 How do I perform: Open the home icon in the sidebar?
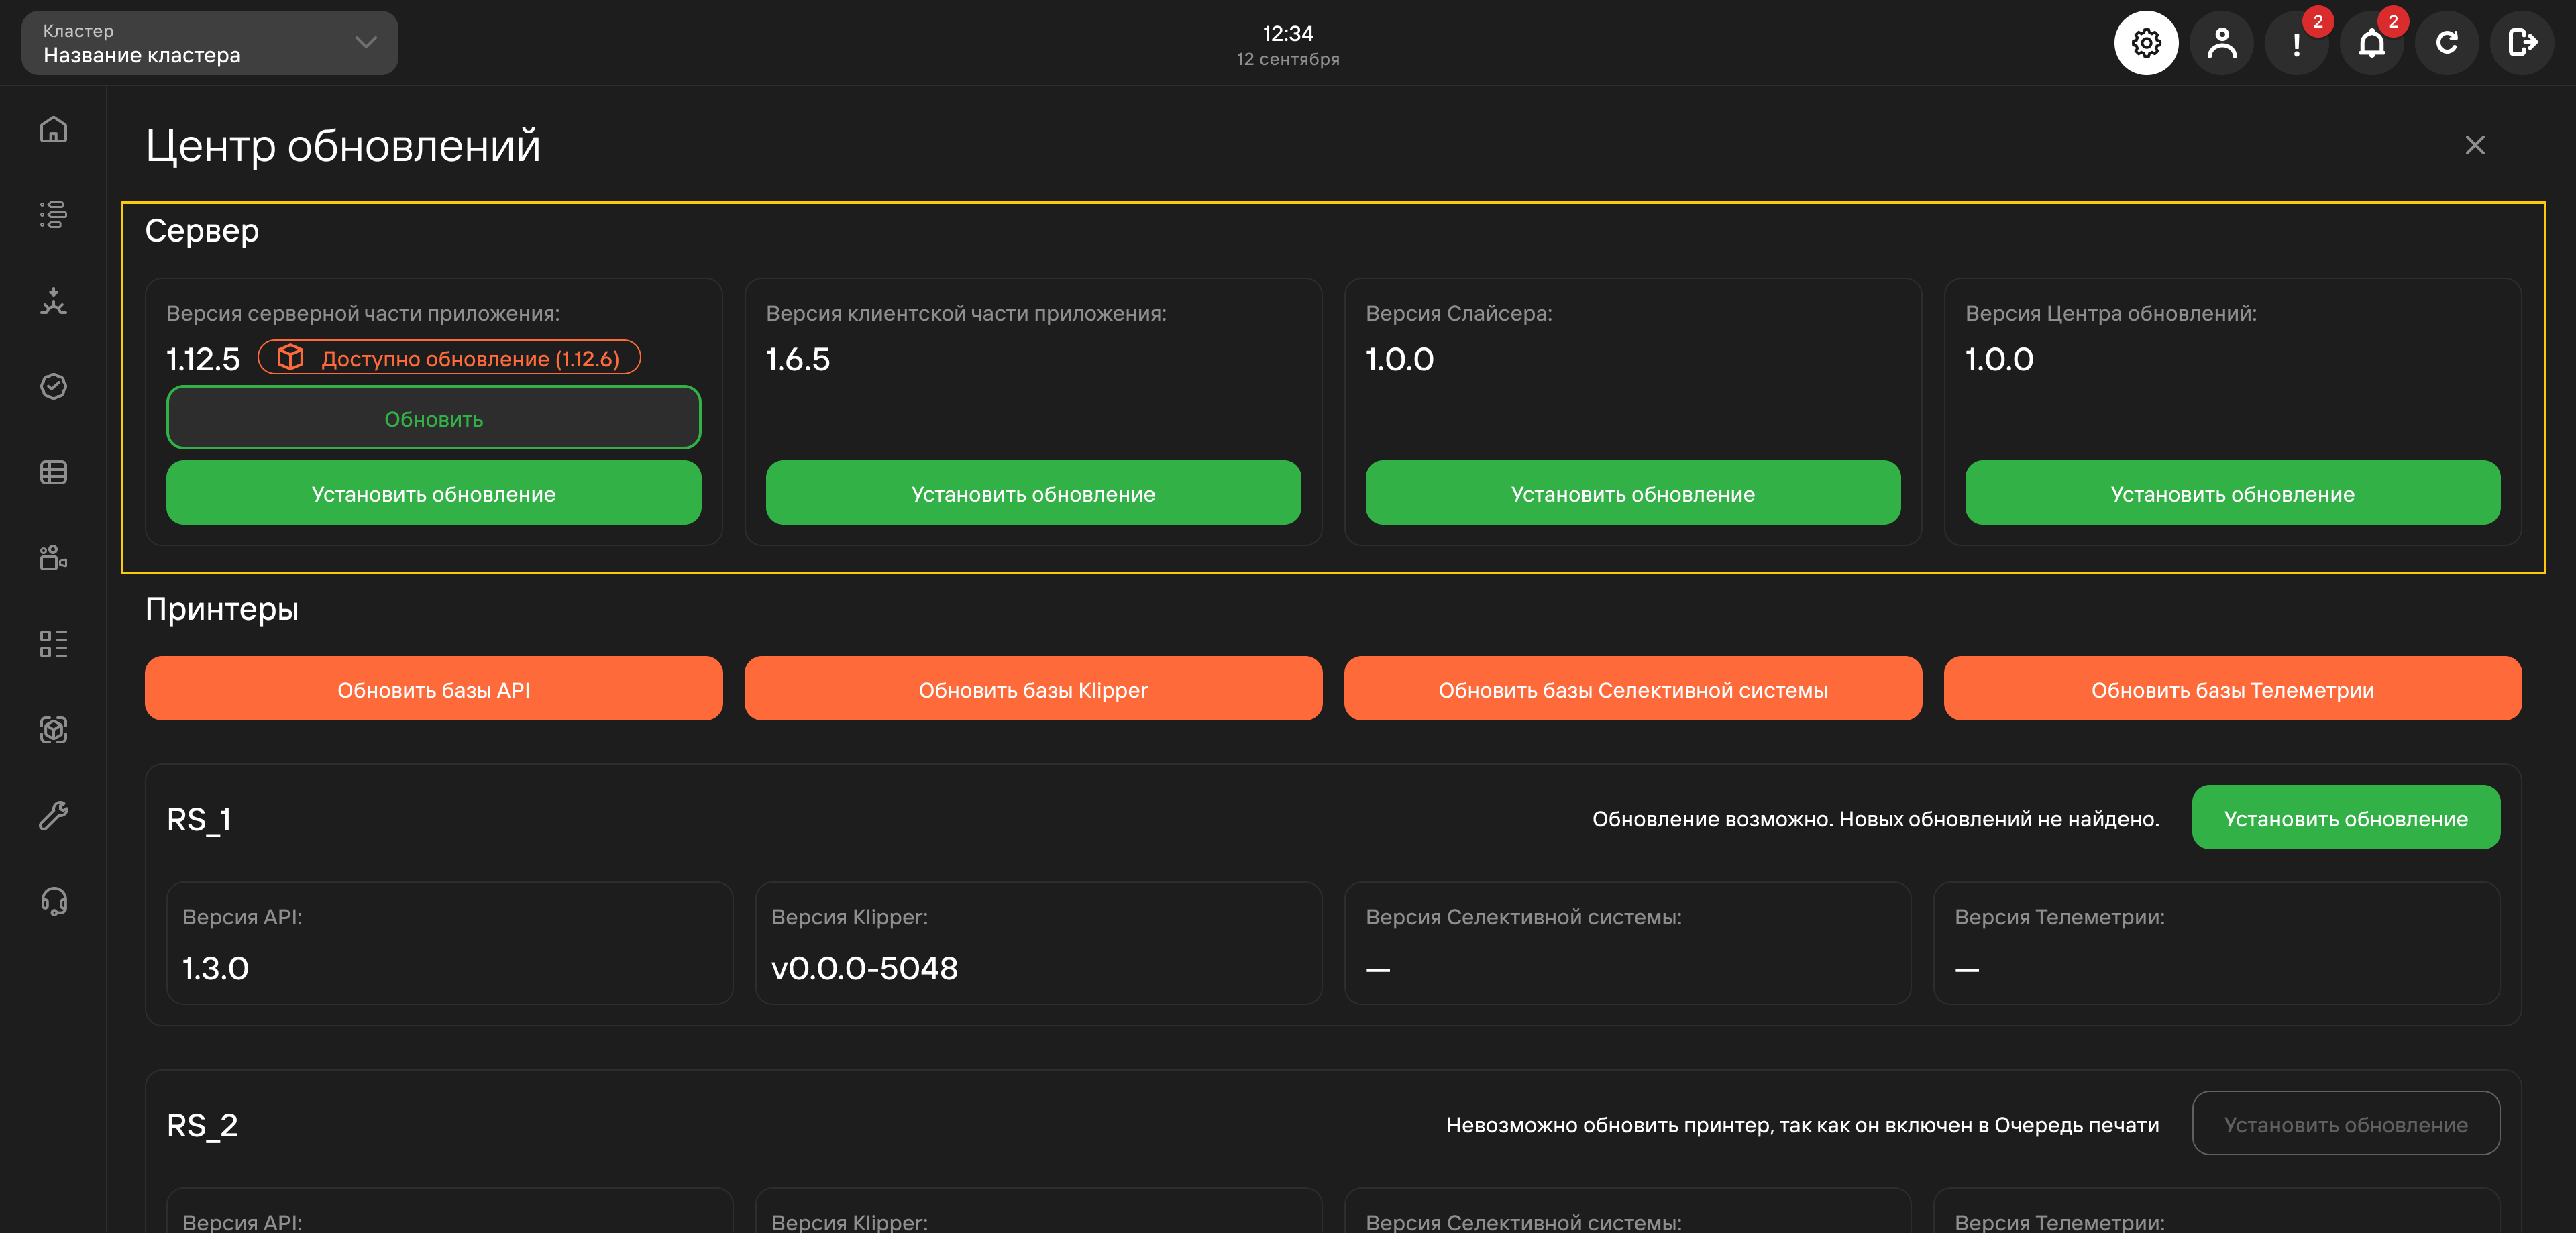pyautogui.click(x=54, y=130)
